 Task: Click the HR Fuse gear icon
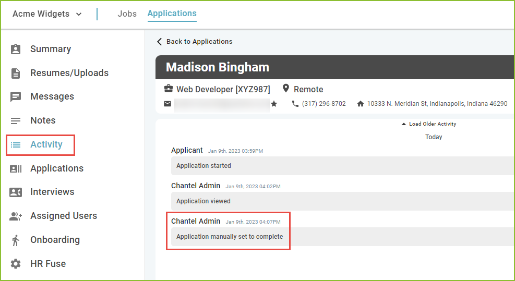[16, 264]
